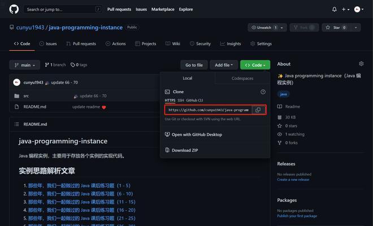Switch to the Actions tab

point(116,44)
